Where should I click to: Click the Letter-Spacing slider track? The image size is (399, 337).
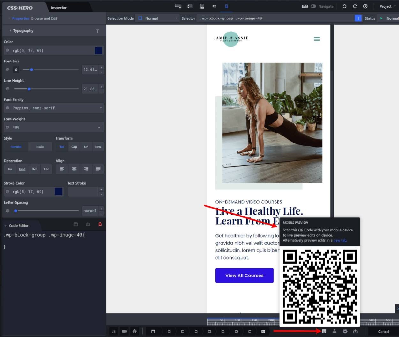click(46, 211)
